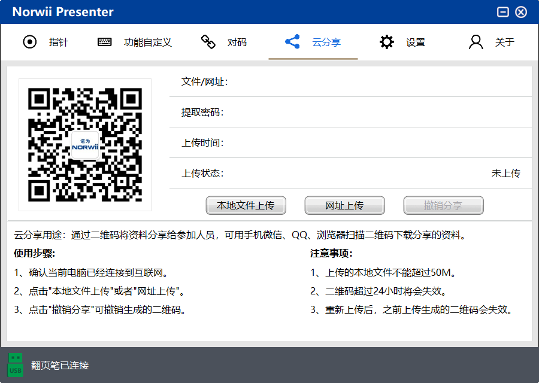Image resolution: width=539 pixels, height=383 pixels.
Task: Click the 文件/网址 field row
Action: [x=350, y=82]
